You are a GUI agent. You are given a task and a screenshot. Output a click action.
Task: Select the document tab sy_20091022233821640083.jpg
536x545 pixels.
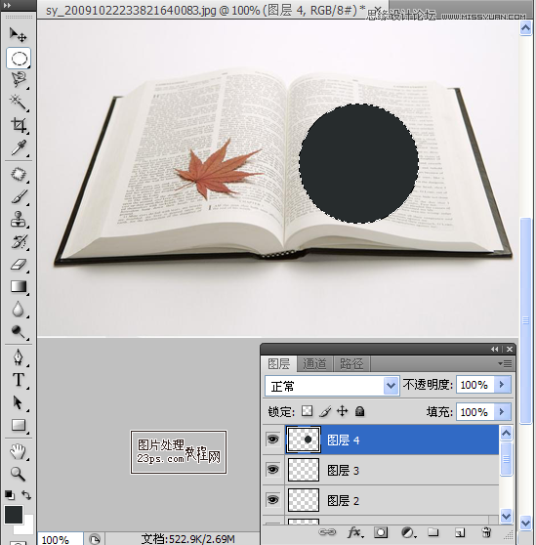pyautogui.click(x=206, y=11)
